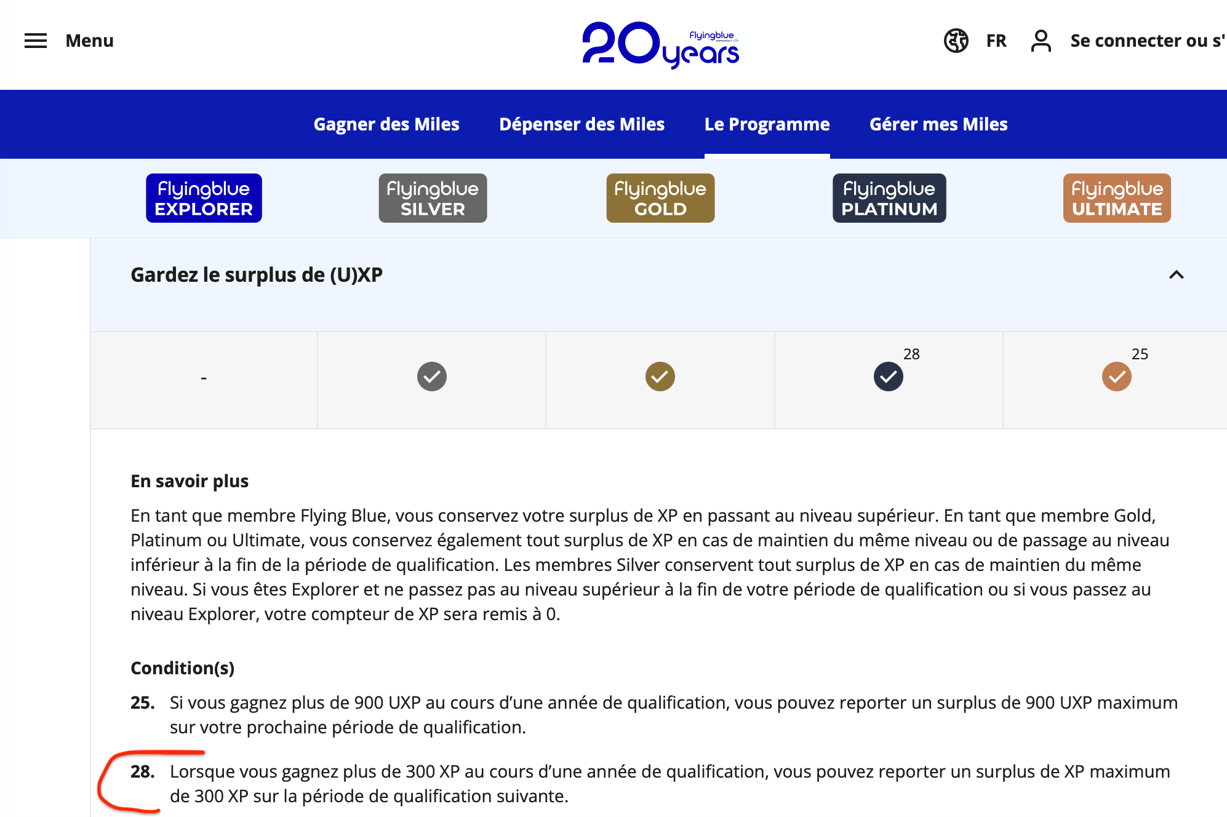Viewport: 1227px width, 817px height.
Task: Select the Flying Blue Platinum badge
Action: click(889, 198)
